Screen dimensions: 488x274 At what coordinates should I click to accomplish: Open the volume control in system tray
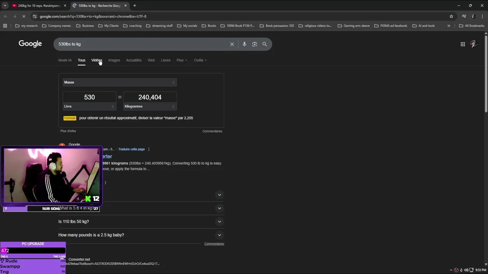pos(466,270)
